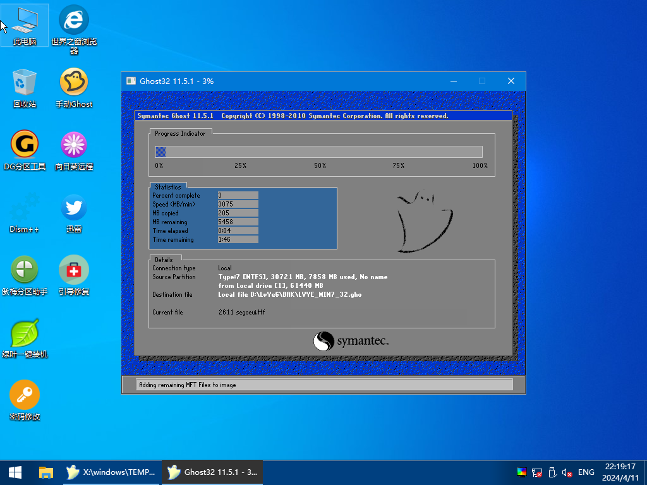Click the Percent complete value 3
647x485 pixels.
click(x=238, y=195)
